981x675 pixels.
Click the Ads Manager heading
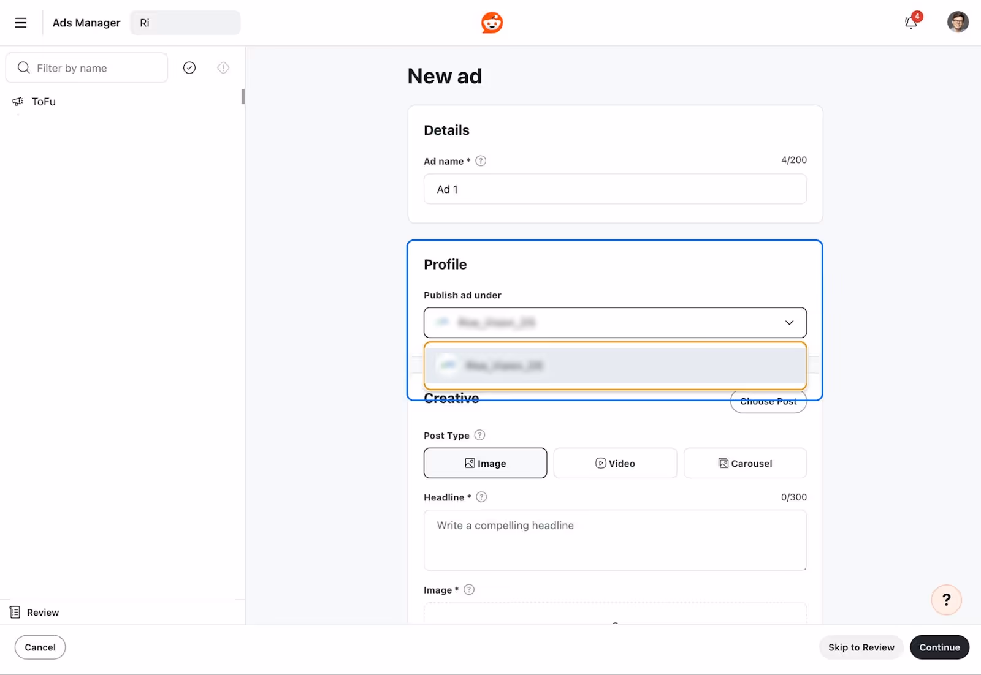coord(86,22)
